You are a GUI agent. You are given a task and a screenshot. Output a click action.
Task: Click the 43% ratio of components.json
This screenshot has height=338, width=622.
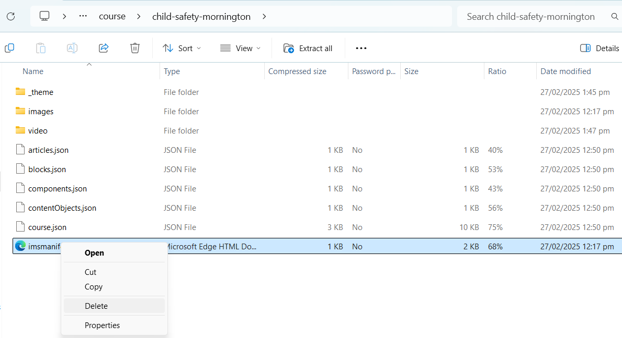(x=495, y=189)
